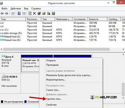This screenshot has width=125, height=108.
Task: Minimize the Управление дисками window
Action: 109,3
